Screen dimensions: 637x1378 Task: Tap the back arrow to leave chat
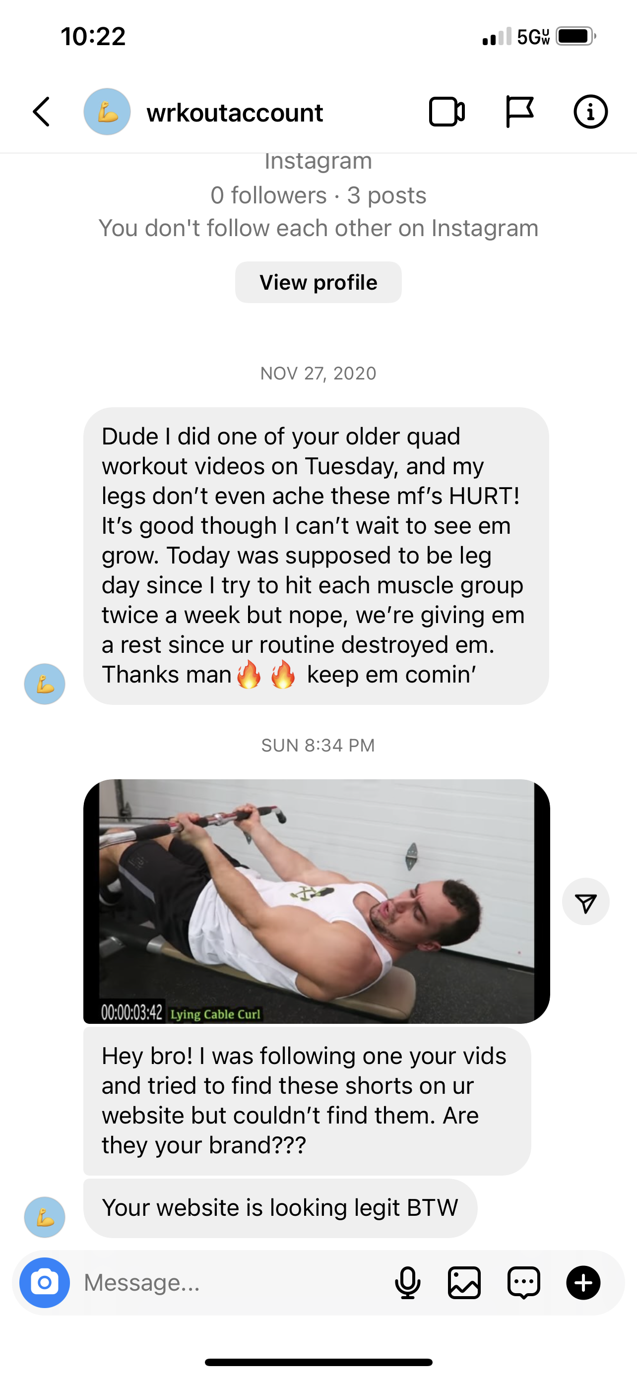pos(41,112)
